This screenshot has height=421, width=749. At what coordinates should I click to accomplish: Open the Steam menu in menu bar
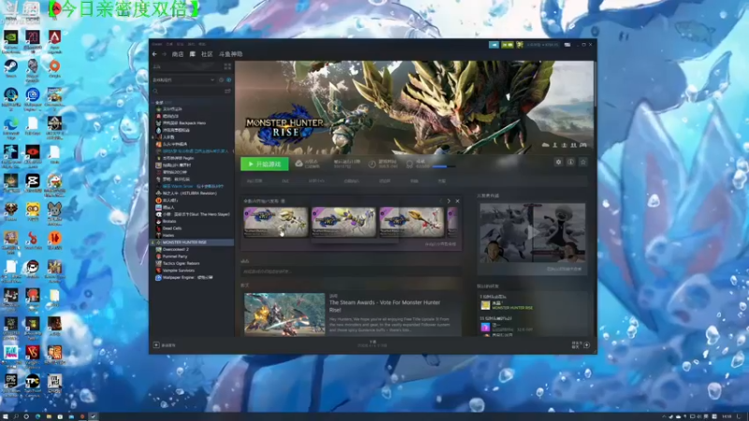pyautogui.click(x=157, y=44)
